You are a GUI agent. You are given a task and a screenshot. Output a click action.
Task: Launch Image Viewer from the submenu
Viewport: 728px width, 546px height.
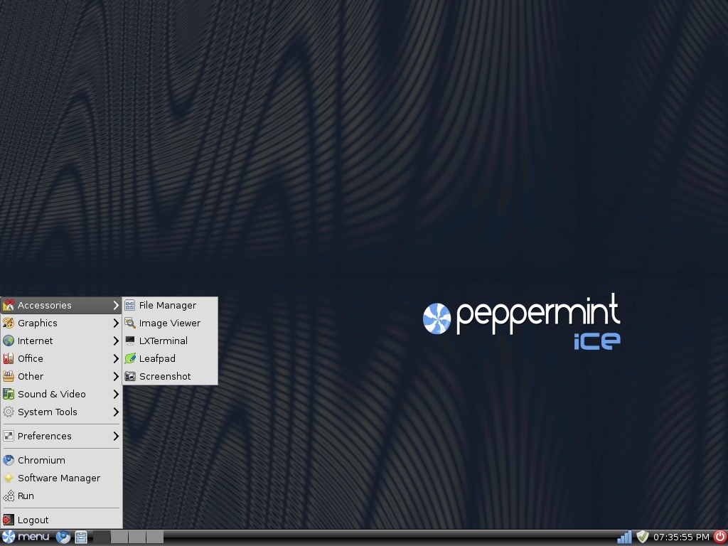click(170, 323)
